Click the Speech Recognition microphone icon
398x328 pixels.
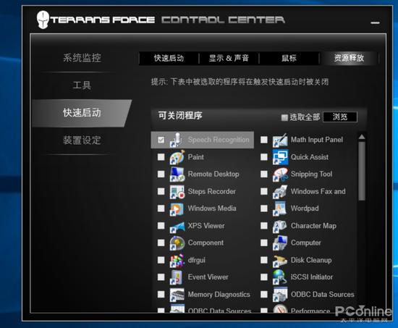coord(177,140)
